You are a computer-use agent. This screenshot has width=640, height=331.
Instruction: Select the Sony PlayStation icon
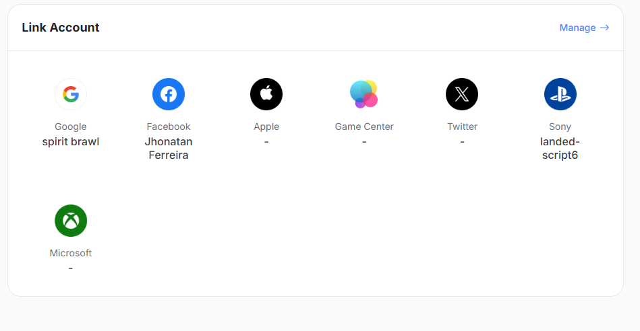(560, 94)
